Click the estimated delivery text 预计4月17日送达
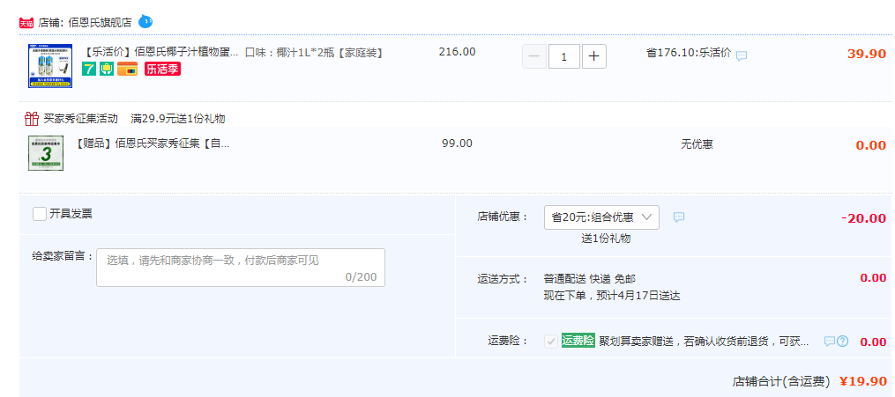Screen dimensions: 895x397 637,296
